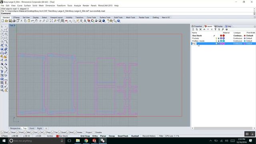Open the four-viewport layout icon
This screenshot has width=256, height=144.
tap(62, 21)
